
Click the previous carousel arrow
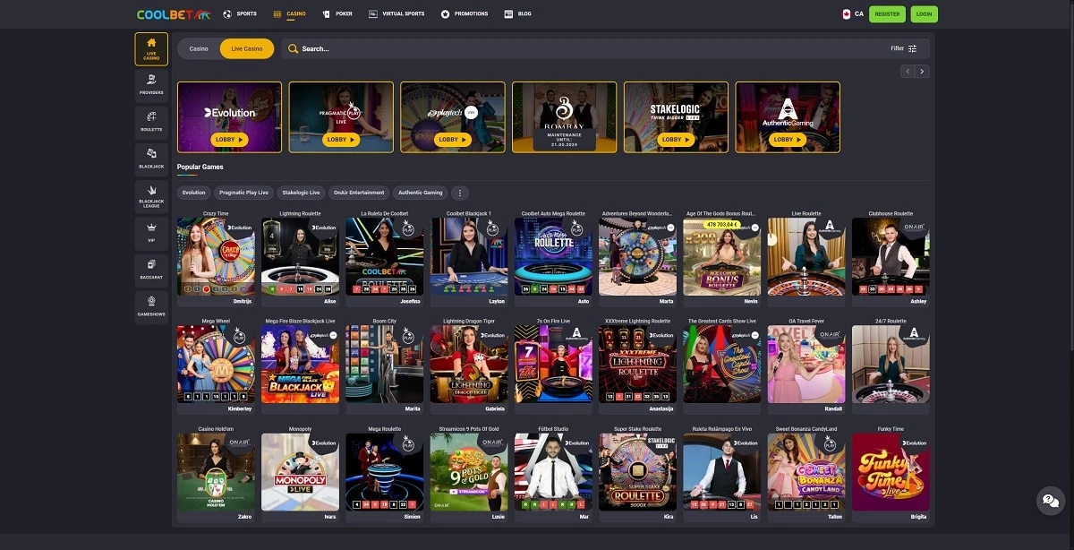point(908,71)
